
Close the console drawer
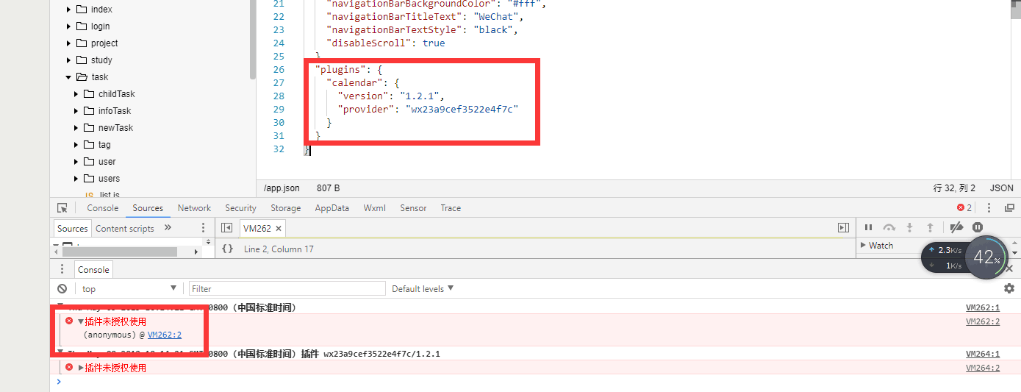[1009, 269]
